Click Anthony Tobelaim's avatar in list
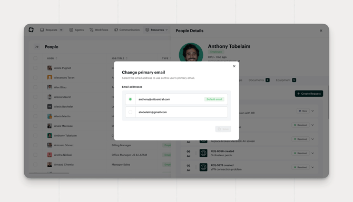353x202 pixels. (x=50, y=136)
